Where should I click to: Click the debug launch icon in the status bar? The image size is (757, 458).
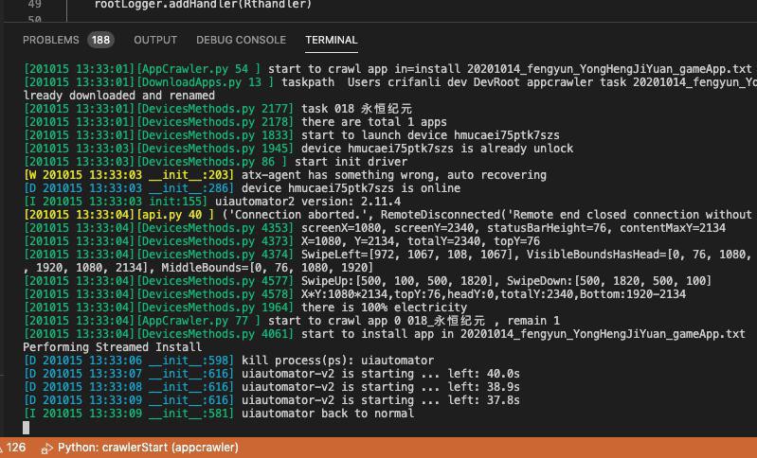tap(46, 449)
